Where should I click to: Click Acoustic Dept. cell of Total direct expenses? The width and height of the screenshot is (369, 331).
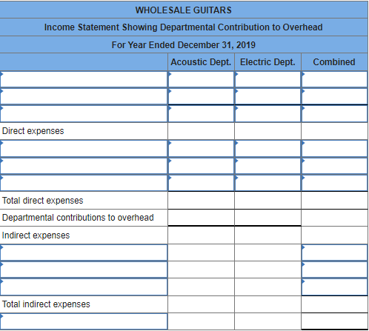click(201, 201)
